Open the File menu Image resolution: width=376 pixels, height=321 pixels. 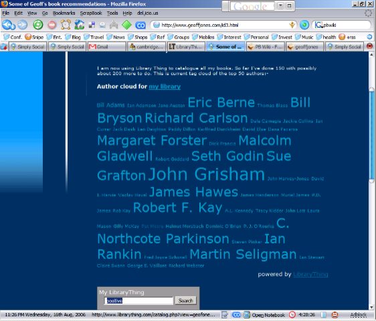(6, 13)
